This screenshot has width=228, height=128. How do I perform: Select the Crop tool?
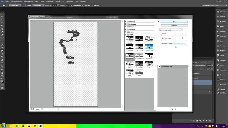(2, 29)
